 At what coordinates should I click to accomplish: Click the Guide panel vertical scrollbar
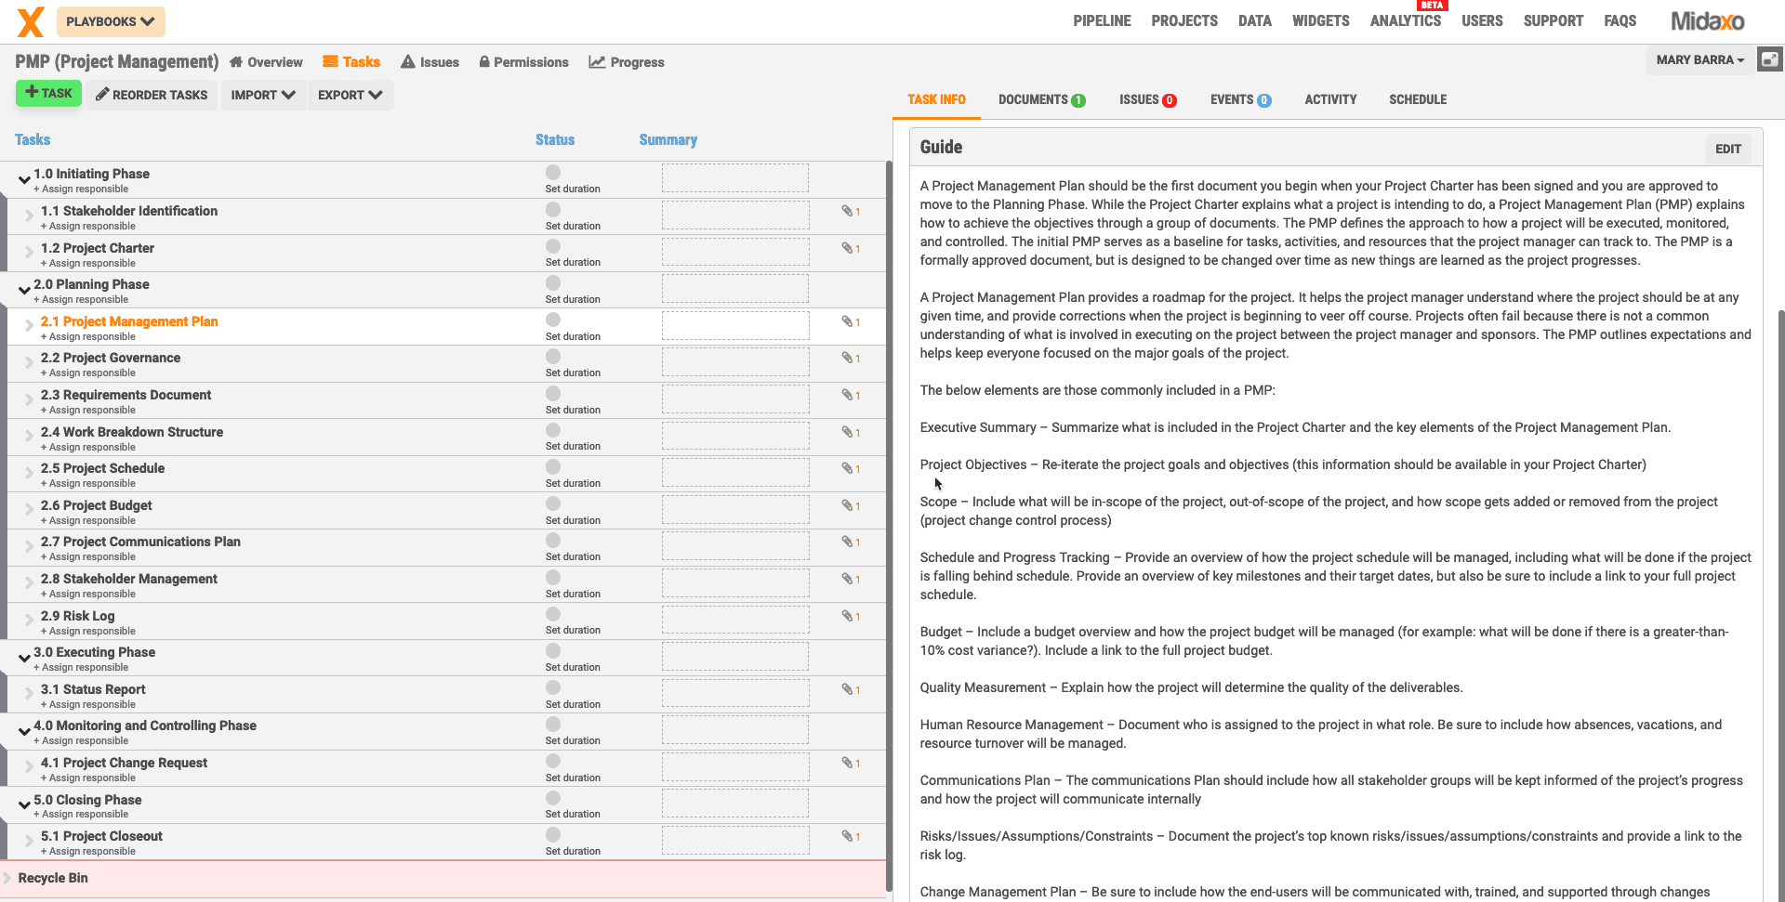(1780, 604)
